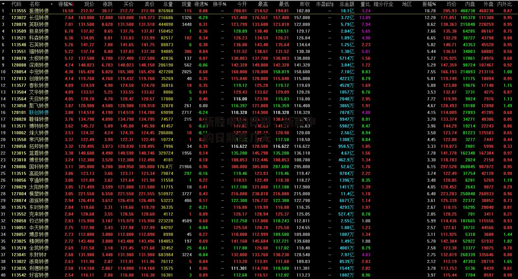This screenshot has width=518, height=279.
Task: Click the 现量 column header
Action: [186, 4]
